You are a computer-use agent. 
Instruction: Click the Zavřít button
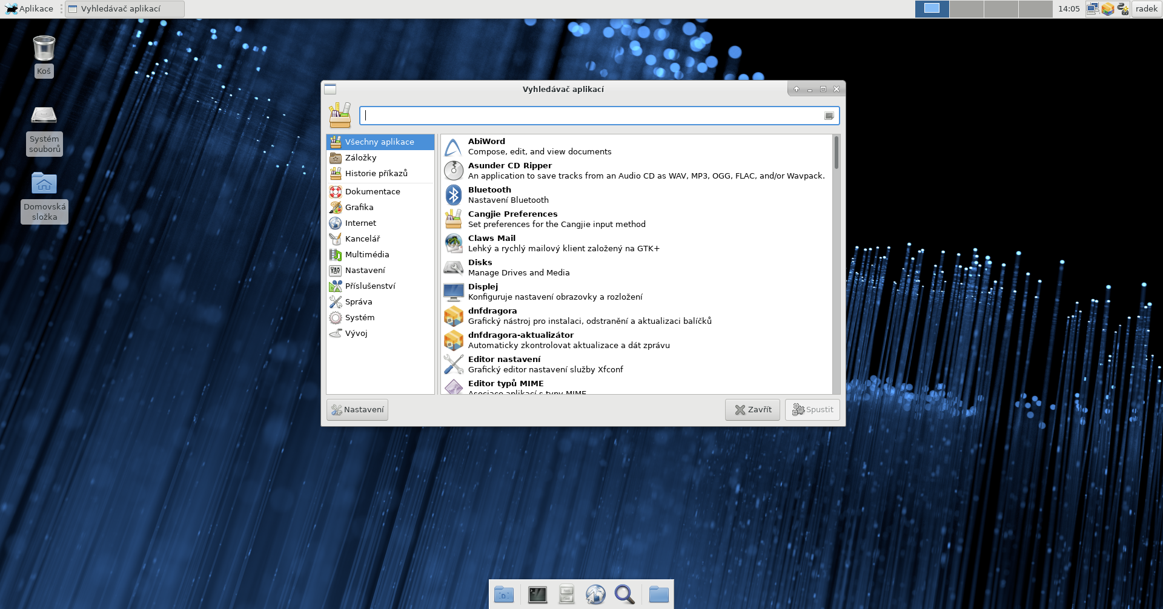pyautogui.click(x=752, y=410)
